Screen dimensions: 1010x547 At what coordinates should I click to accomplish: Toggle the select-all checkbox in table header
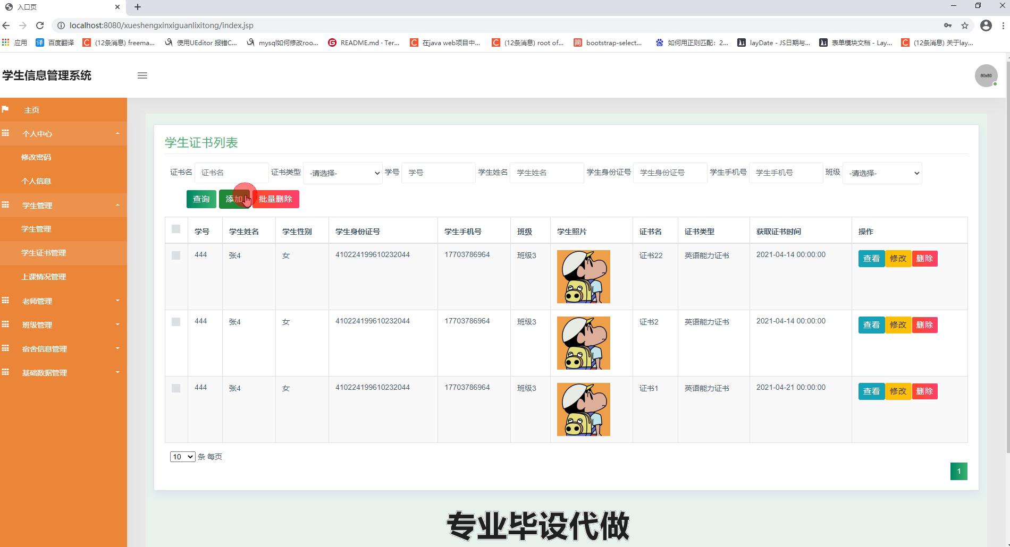[176, 229]
